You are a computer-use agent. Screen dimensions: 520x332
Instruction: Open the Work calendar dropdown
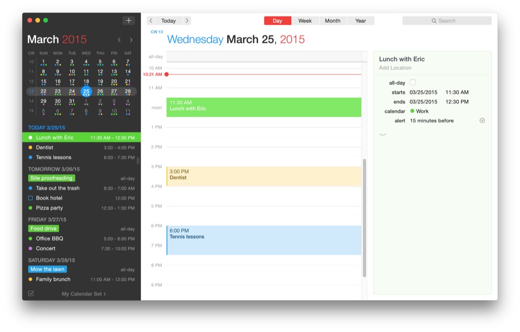pyautogui.click(x=420, y=111)
